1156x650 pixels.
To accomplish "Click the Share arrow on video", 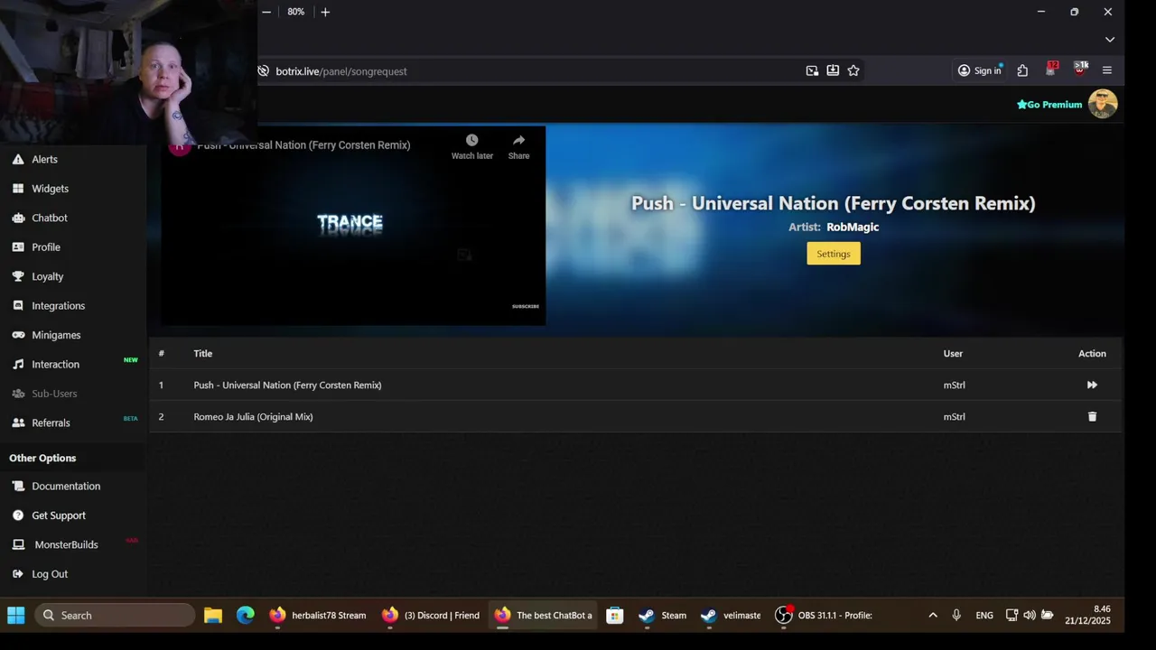I will [x=518, y=140].
